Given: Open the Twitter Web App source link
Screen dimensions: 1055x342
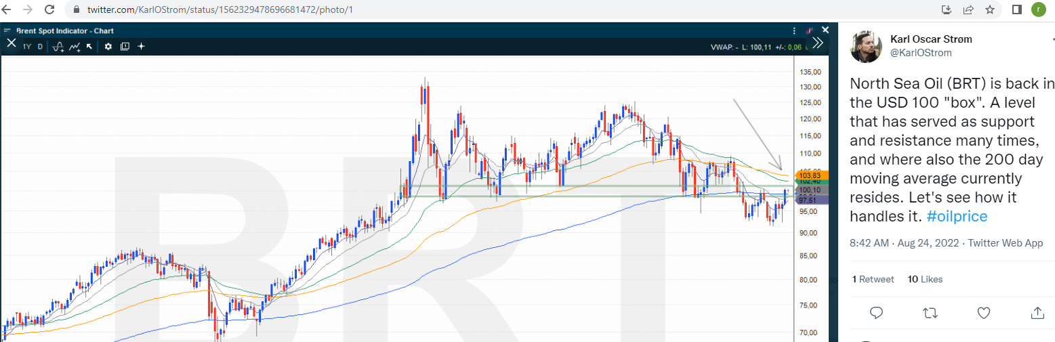Looking at the screenshot, I should click(1006, 243).
